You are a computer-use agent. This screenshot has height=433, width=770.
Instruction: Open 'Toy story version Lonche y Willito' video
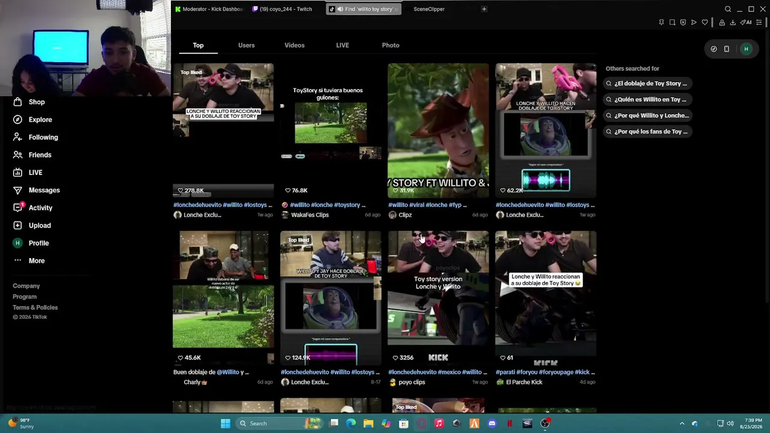coord(438,298)
